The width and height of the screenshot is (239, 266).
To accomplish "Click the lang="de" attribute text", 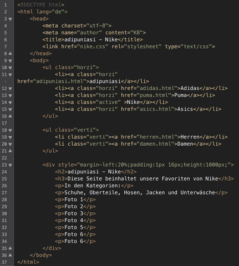I will click(x=50, y=12).
